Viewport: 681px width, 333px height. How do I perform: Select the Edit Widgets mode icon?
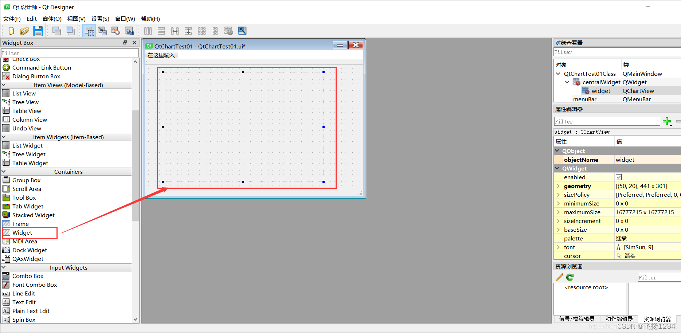coord(89,31)
